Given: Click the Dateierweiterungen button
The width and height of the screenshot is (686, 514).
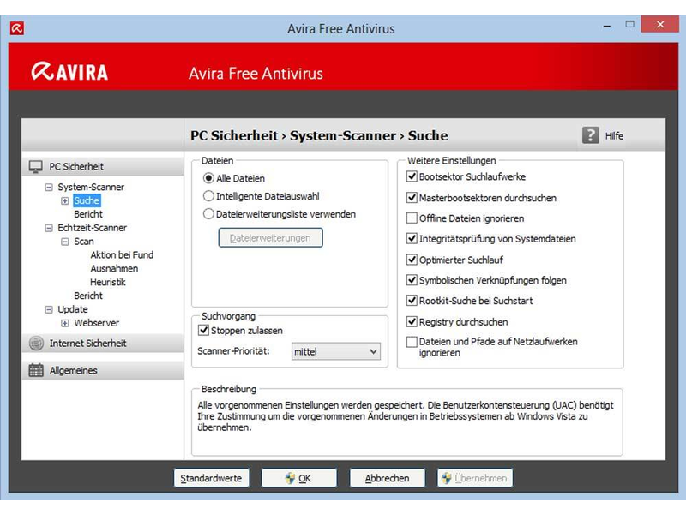Looking at the screenshot, I should (x=270, y=238).
